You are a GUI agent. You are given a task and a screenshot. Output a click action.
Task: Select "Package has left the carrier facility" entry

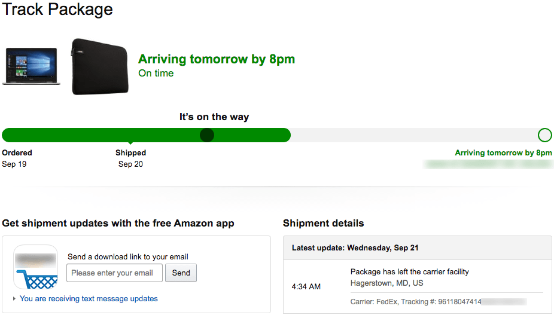pos(409,272)
